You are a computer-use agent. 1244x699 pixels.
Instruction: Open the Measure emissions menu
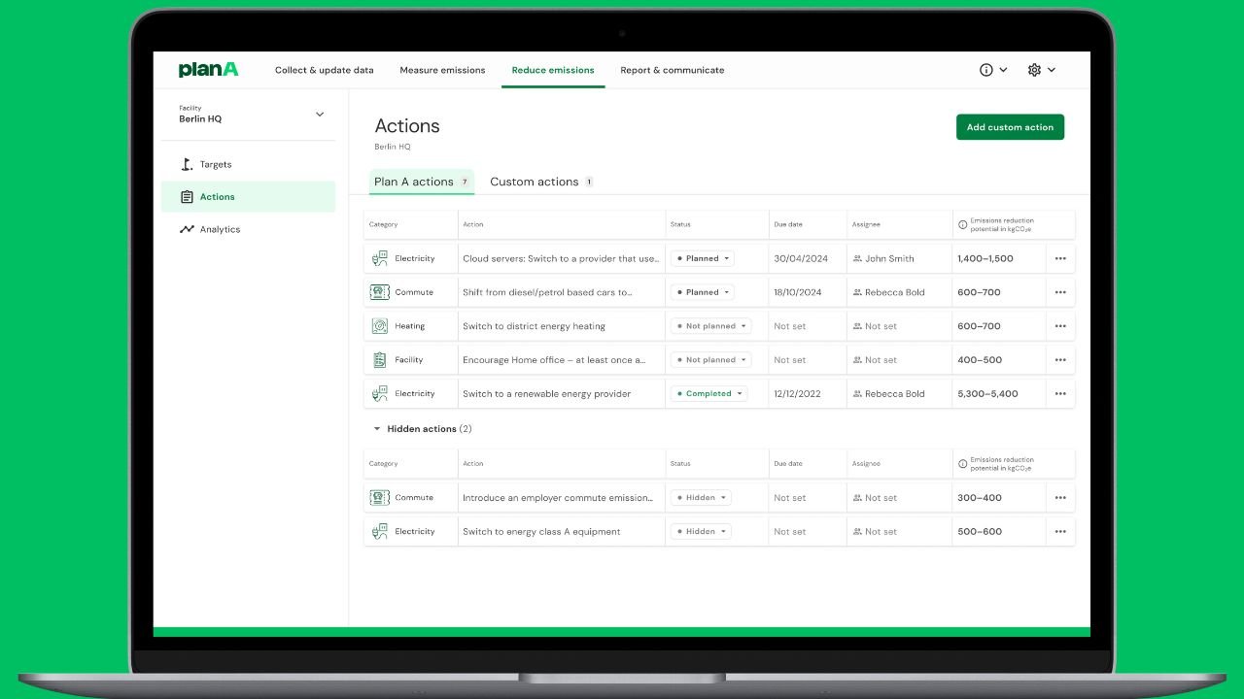(442, 70)
